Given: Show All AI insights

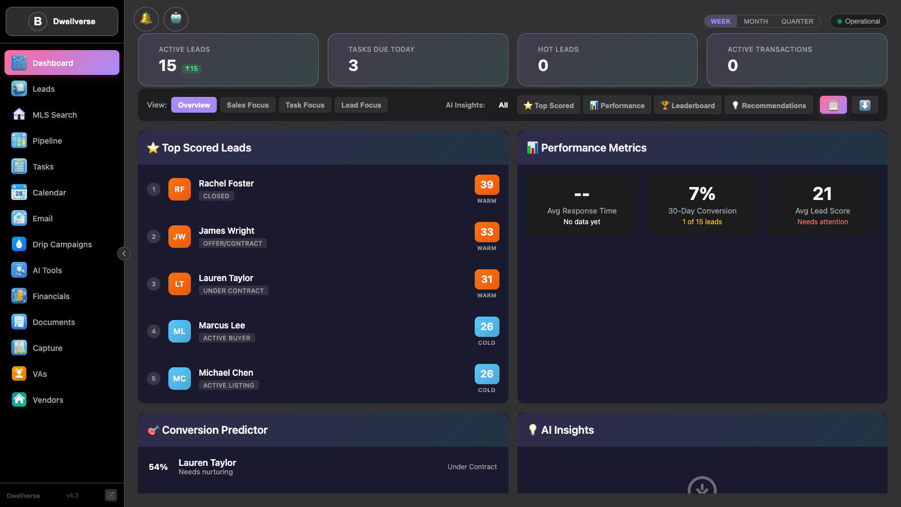Looking at the screenshot, I should click(x=503, y=105).
